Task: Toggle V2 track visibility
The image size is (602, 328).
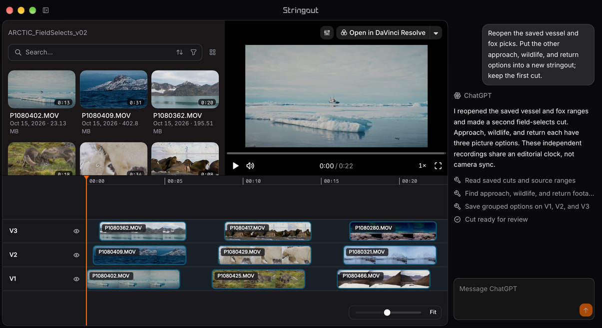Action: (x=76, y=255)
